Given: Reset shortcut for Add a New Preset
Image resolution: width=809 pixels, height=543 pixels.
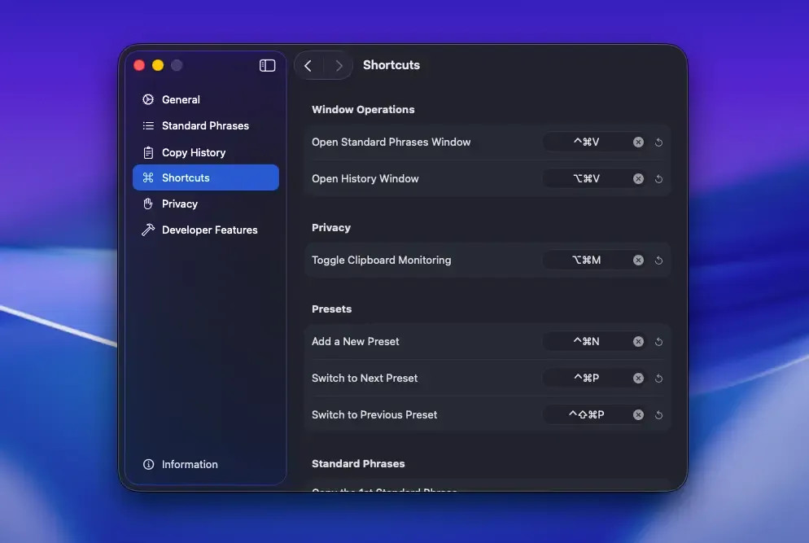Looking at the screenshot, I should (x=659, y=342).
